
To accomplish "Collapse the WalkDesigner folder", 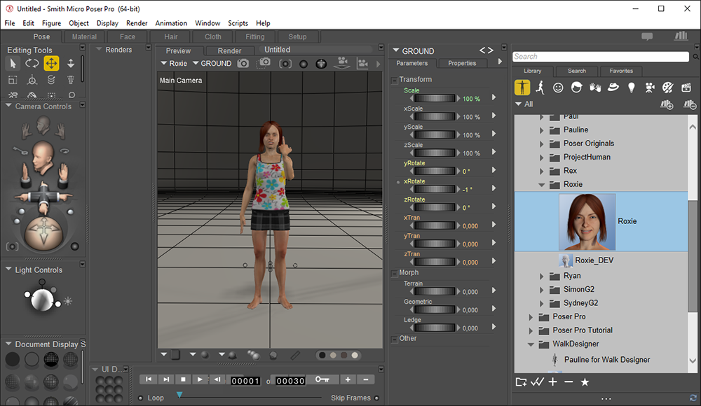I will point(531,344).
